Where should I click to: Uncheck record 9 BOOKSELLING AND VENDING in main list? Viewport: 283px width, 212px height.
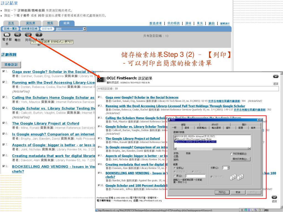(4, 166)
